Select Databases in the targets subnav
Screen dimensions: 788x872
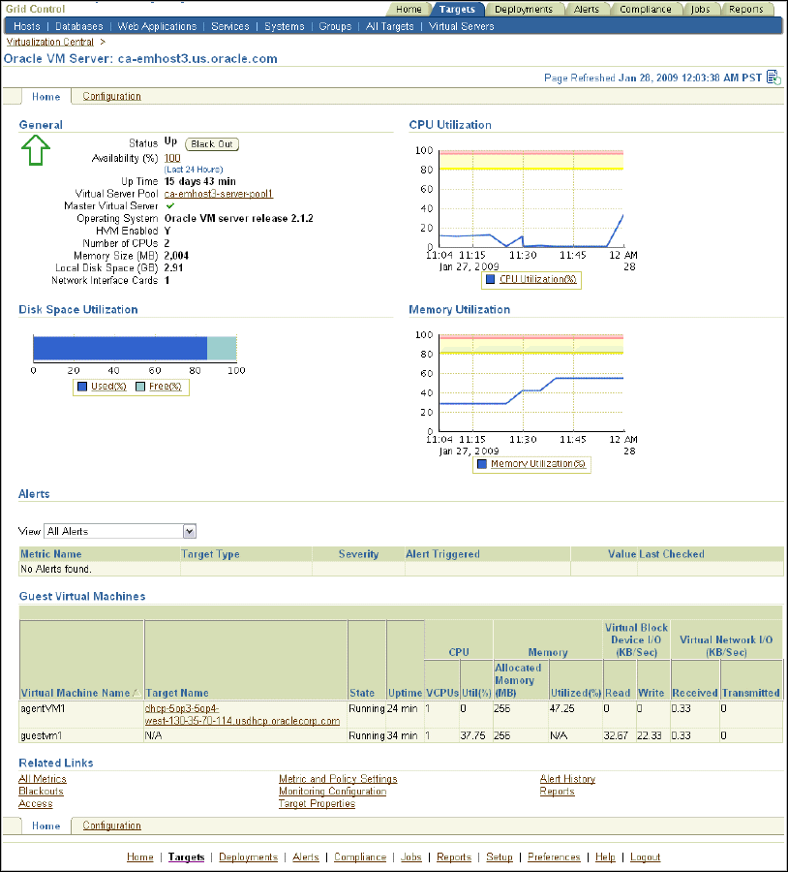tap(79, 26)
